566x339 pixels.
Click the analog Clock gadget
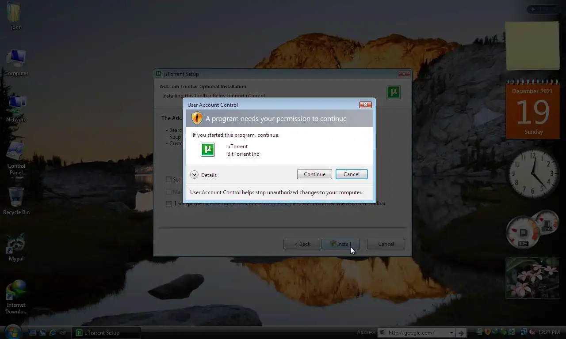coord(533,173)
